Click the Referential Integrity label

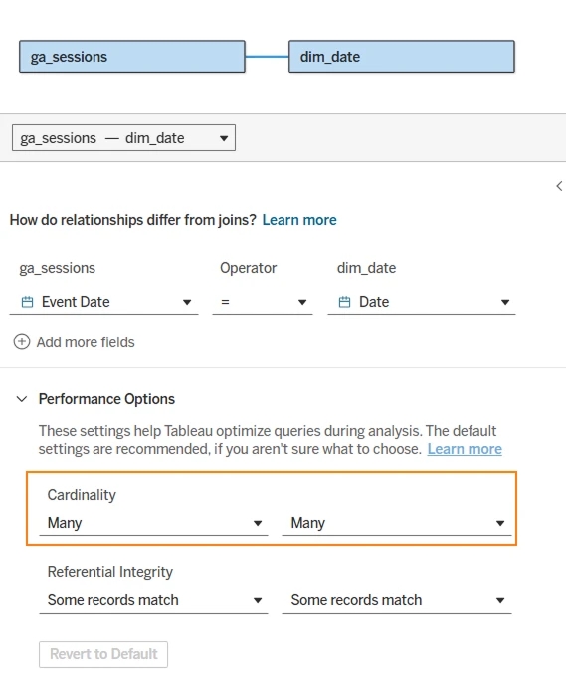coord(109,572)
